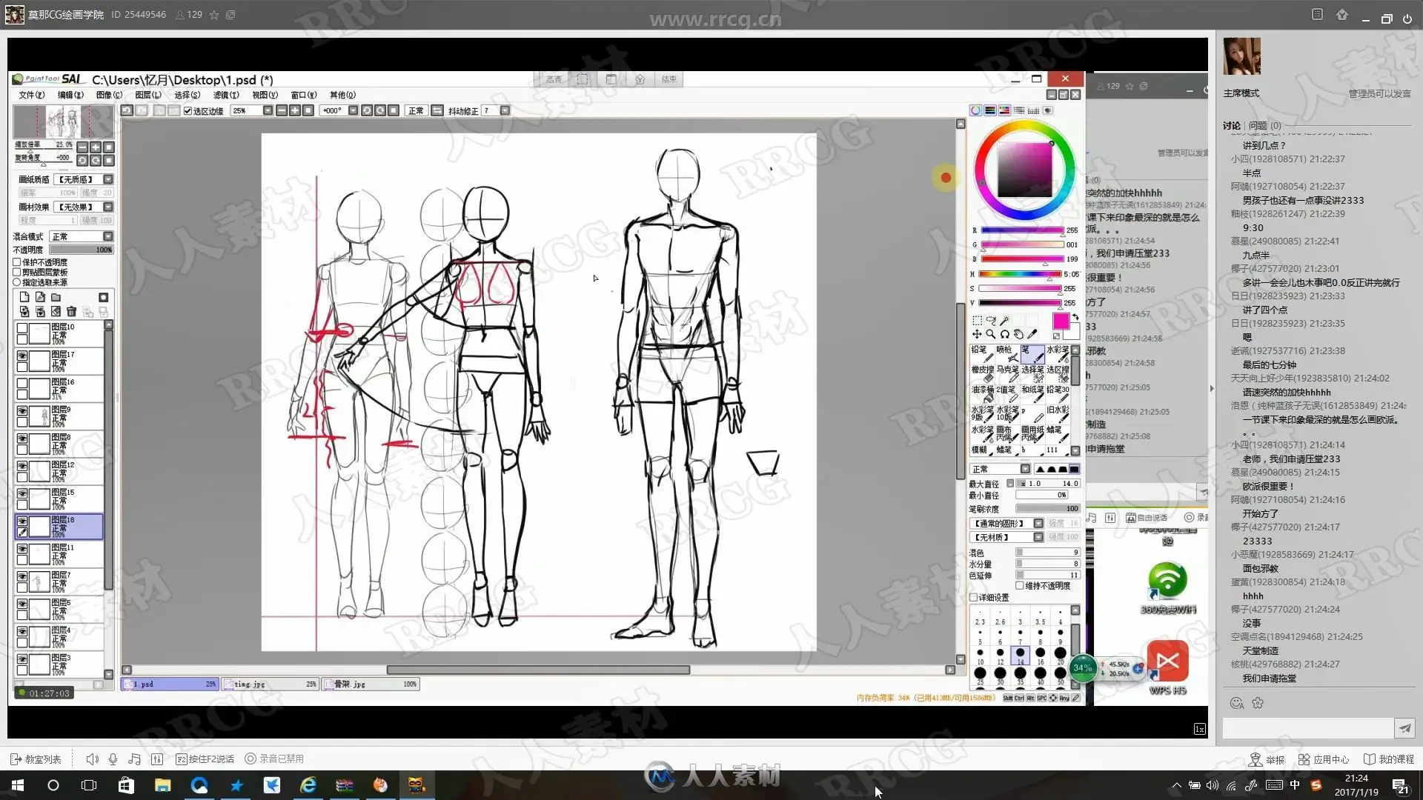
Task: Select the 铅笔 pencil brush
Action: tap(981, 353)
